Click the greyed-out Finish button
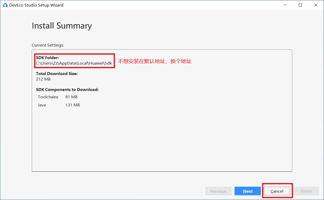 (x=306, y=191)
